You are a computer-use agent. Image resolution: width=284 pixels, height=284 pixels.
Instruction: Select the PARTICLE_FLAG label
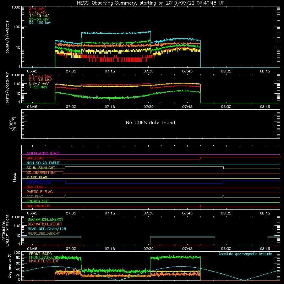click(x=40, y=191)
